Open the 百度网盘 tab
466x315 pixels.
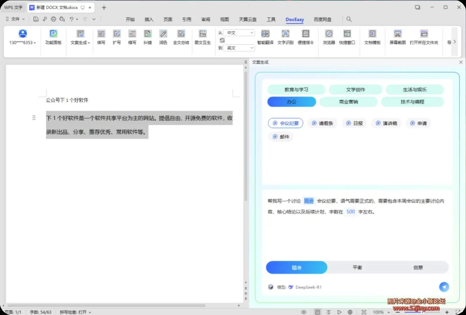pos(322,19)
